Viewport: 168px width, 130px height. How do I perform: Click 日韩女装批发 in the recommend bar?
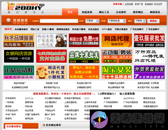(121, 29)
